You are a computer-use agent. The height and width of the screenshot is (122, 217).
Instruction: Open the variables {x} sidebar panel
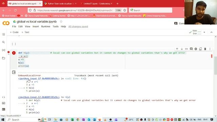click(x=4, y=50)
